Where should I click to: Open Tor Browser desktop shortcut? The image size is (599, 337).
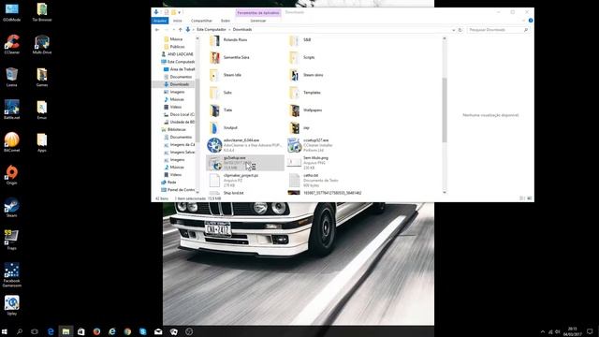pos(41,11)
